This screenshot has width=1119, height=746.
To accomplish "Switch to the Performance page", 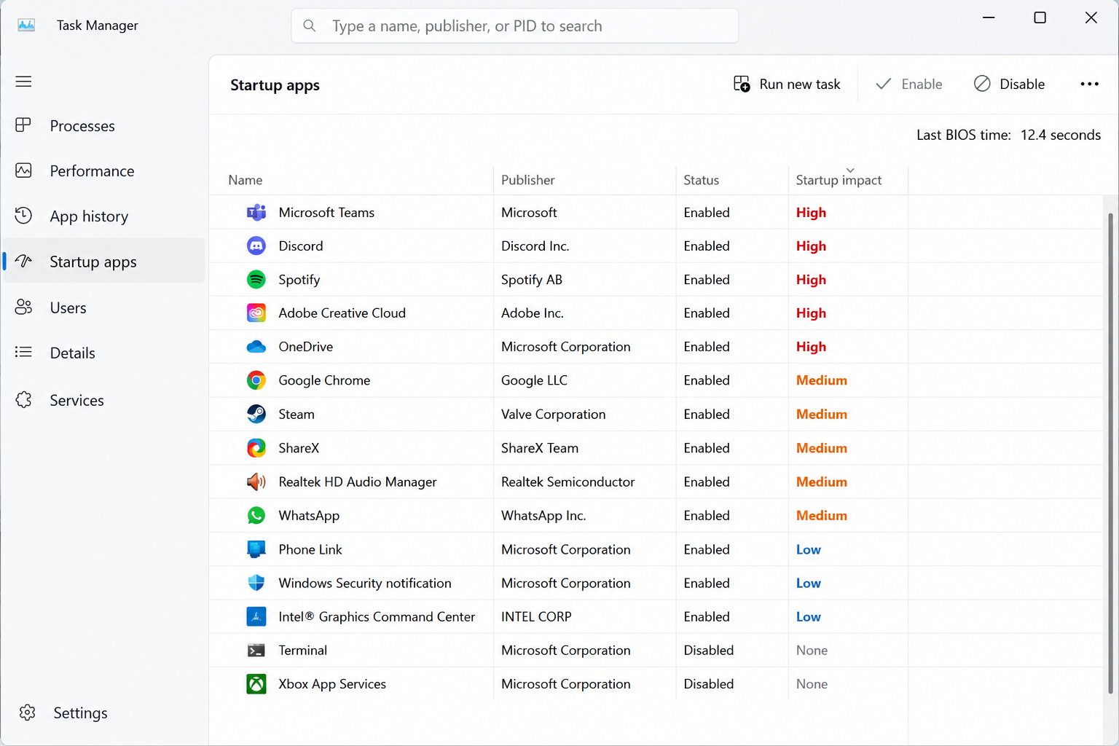I will 104,170.
